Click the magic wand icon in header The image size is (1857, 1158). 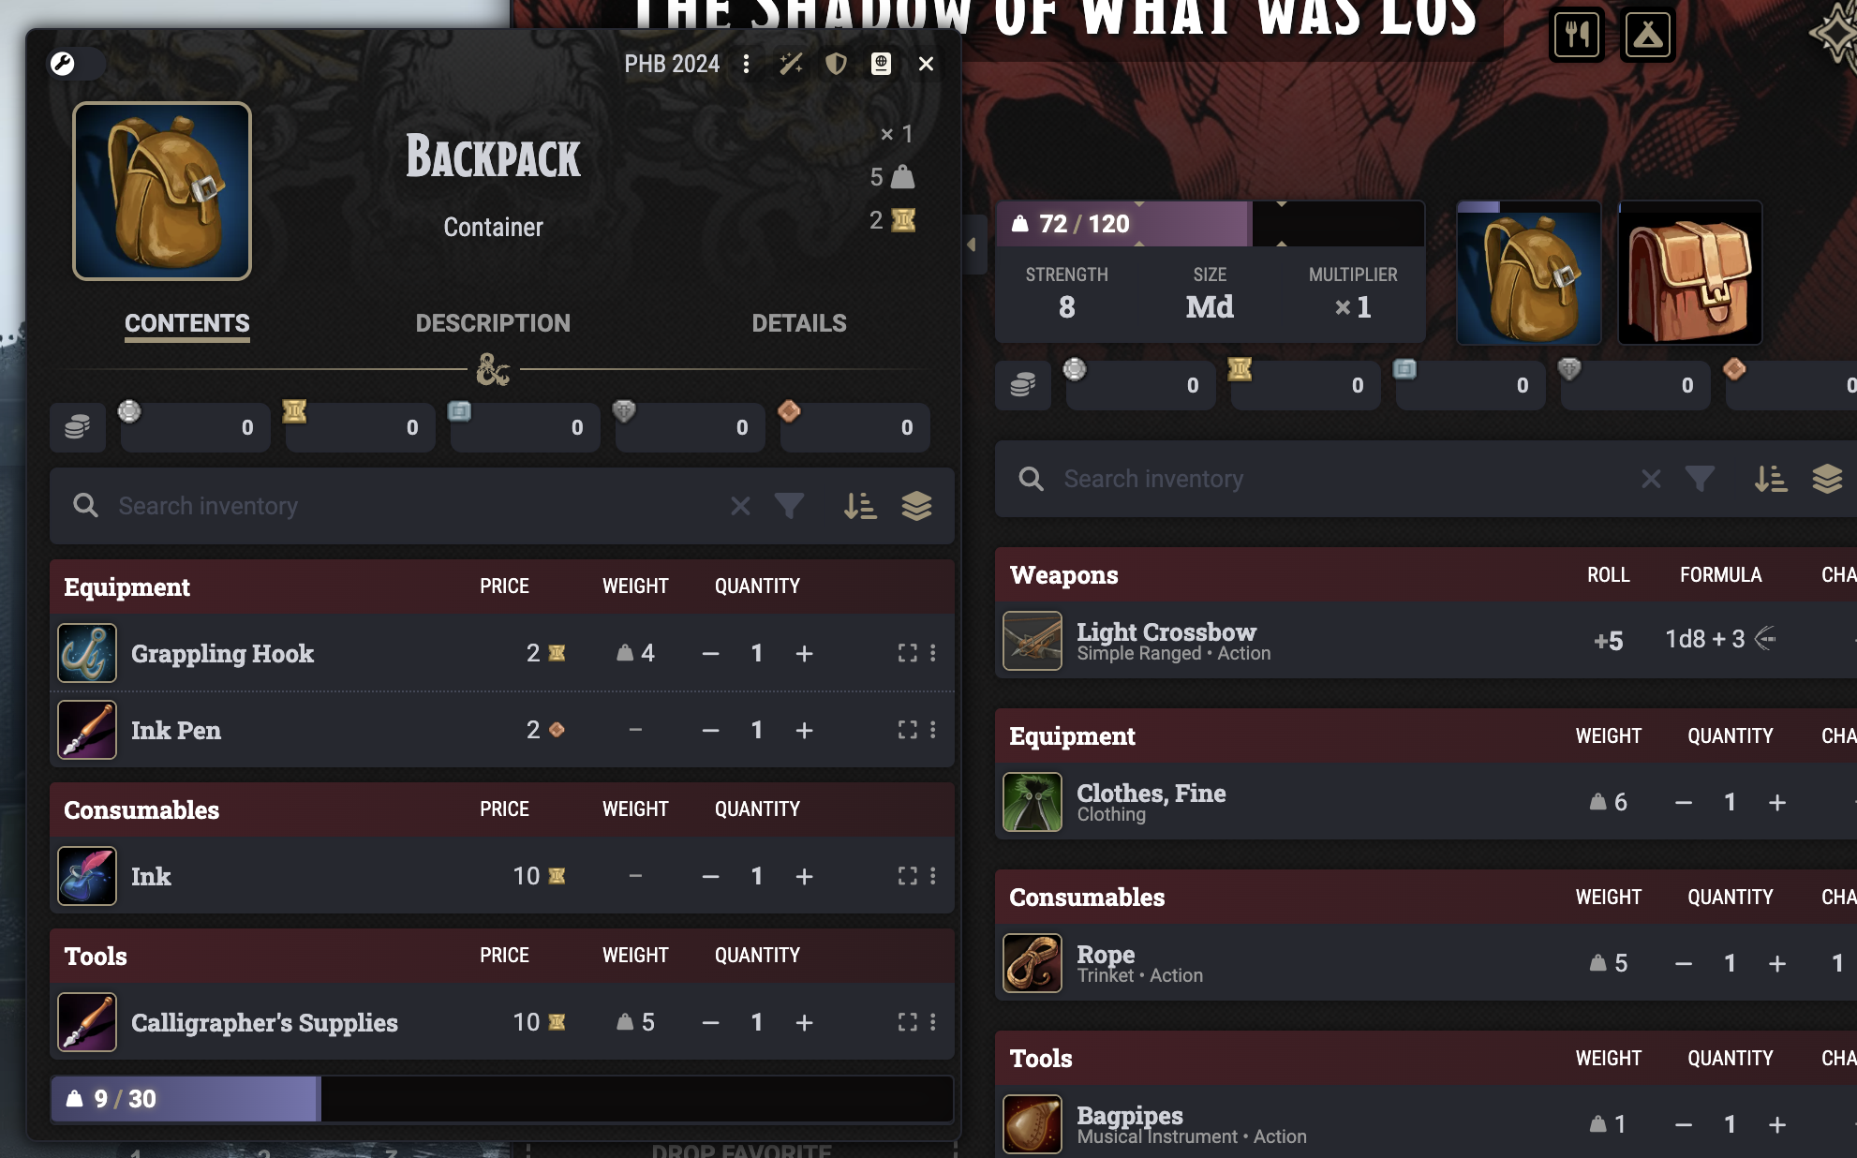[x=791, y=64]
